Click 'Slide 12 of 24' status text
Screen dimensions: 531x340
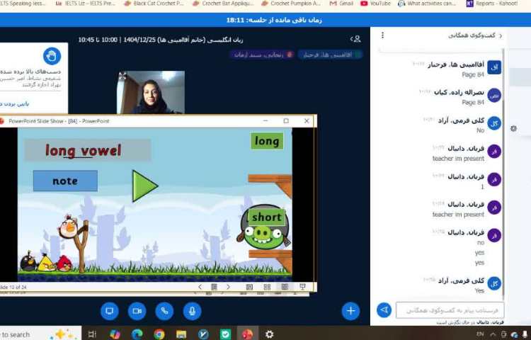point(13,287)
